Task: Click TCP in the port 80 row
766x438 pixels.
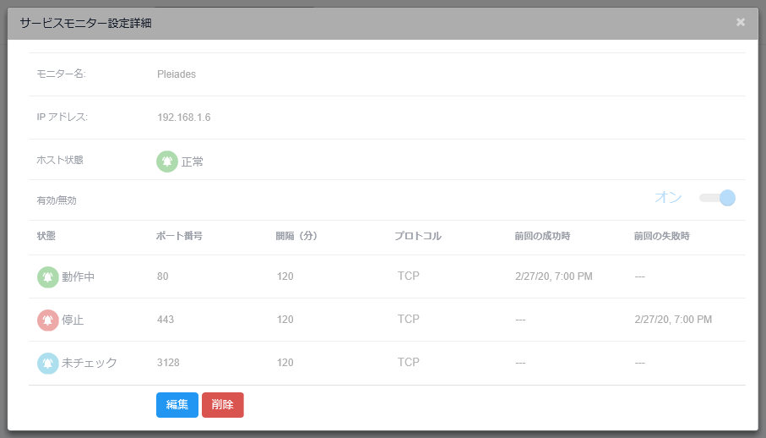Action: tap(409, 276)
